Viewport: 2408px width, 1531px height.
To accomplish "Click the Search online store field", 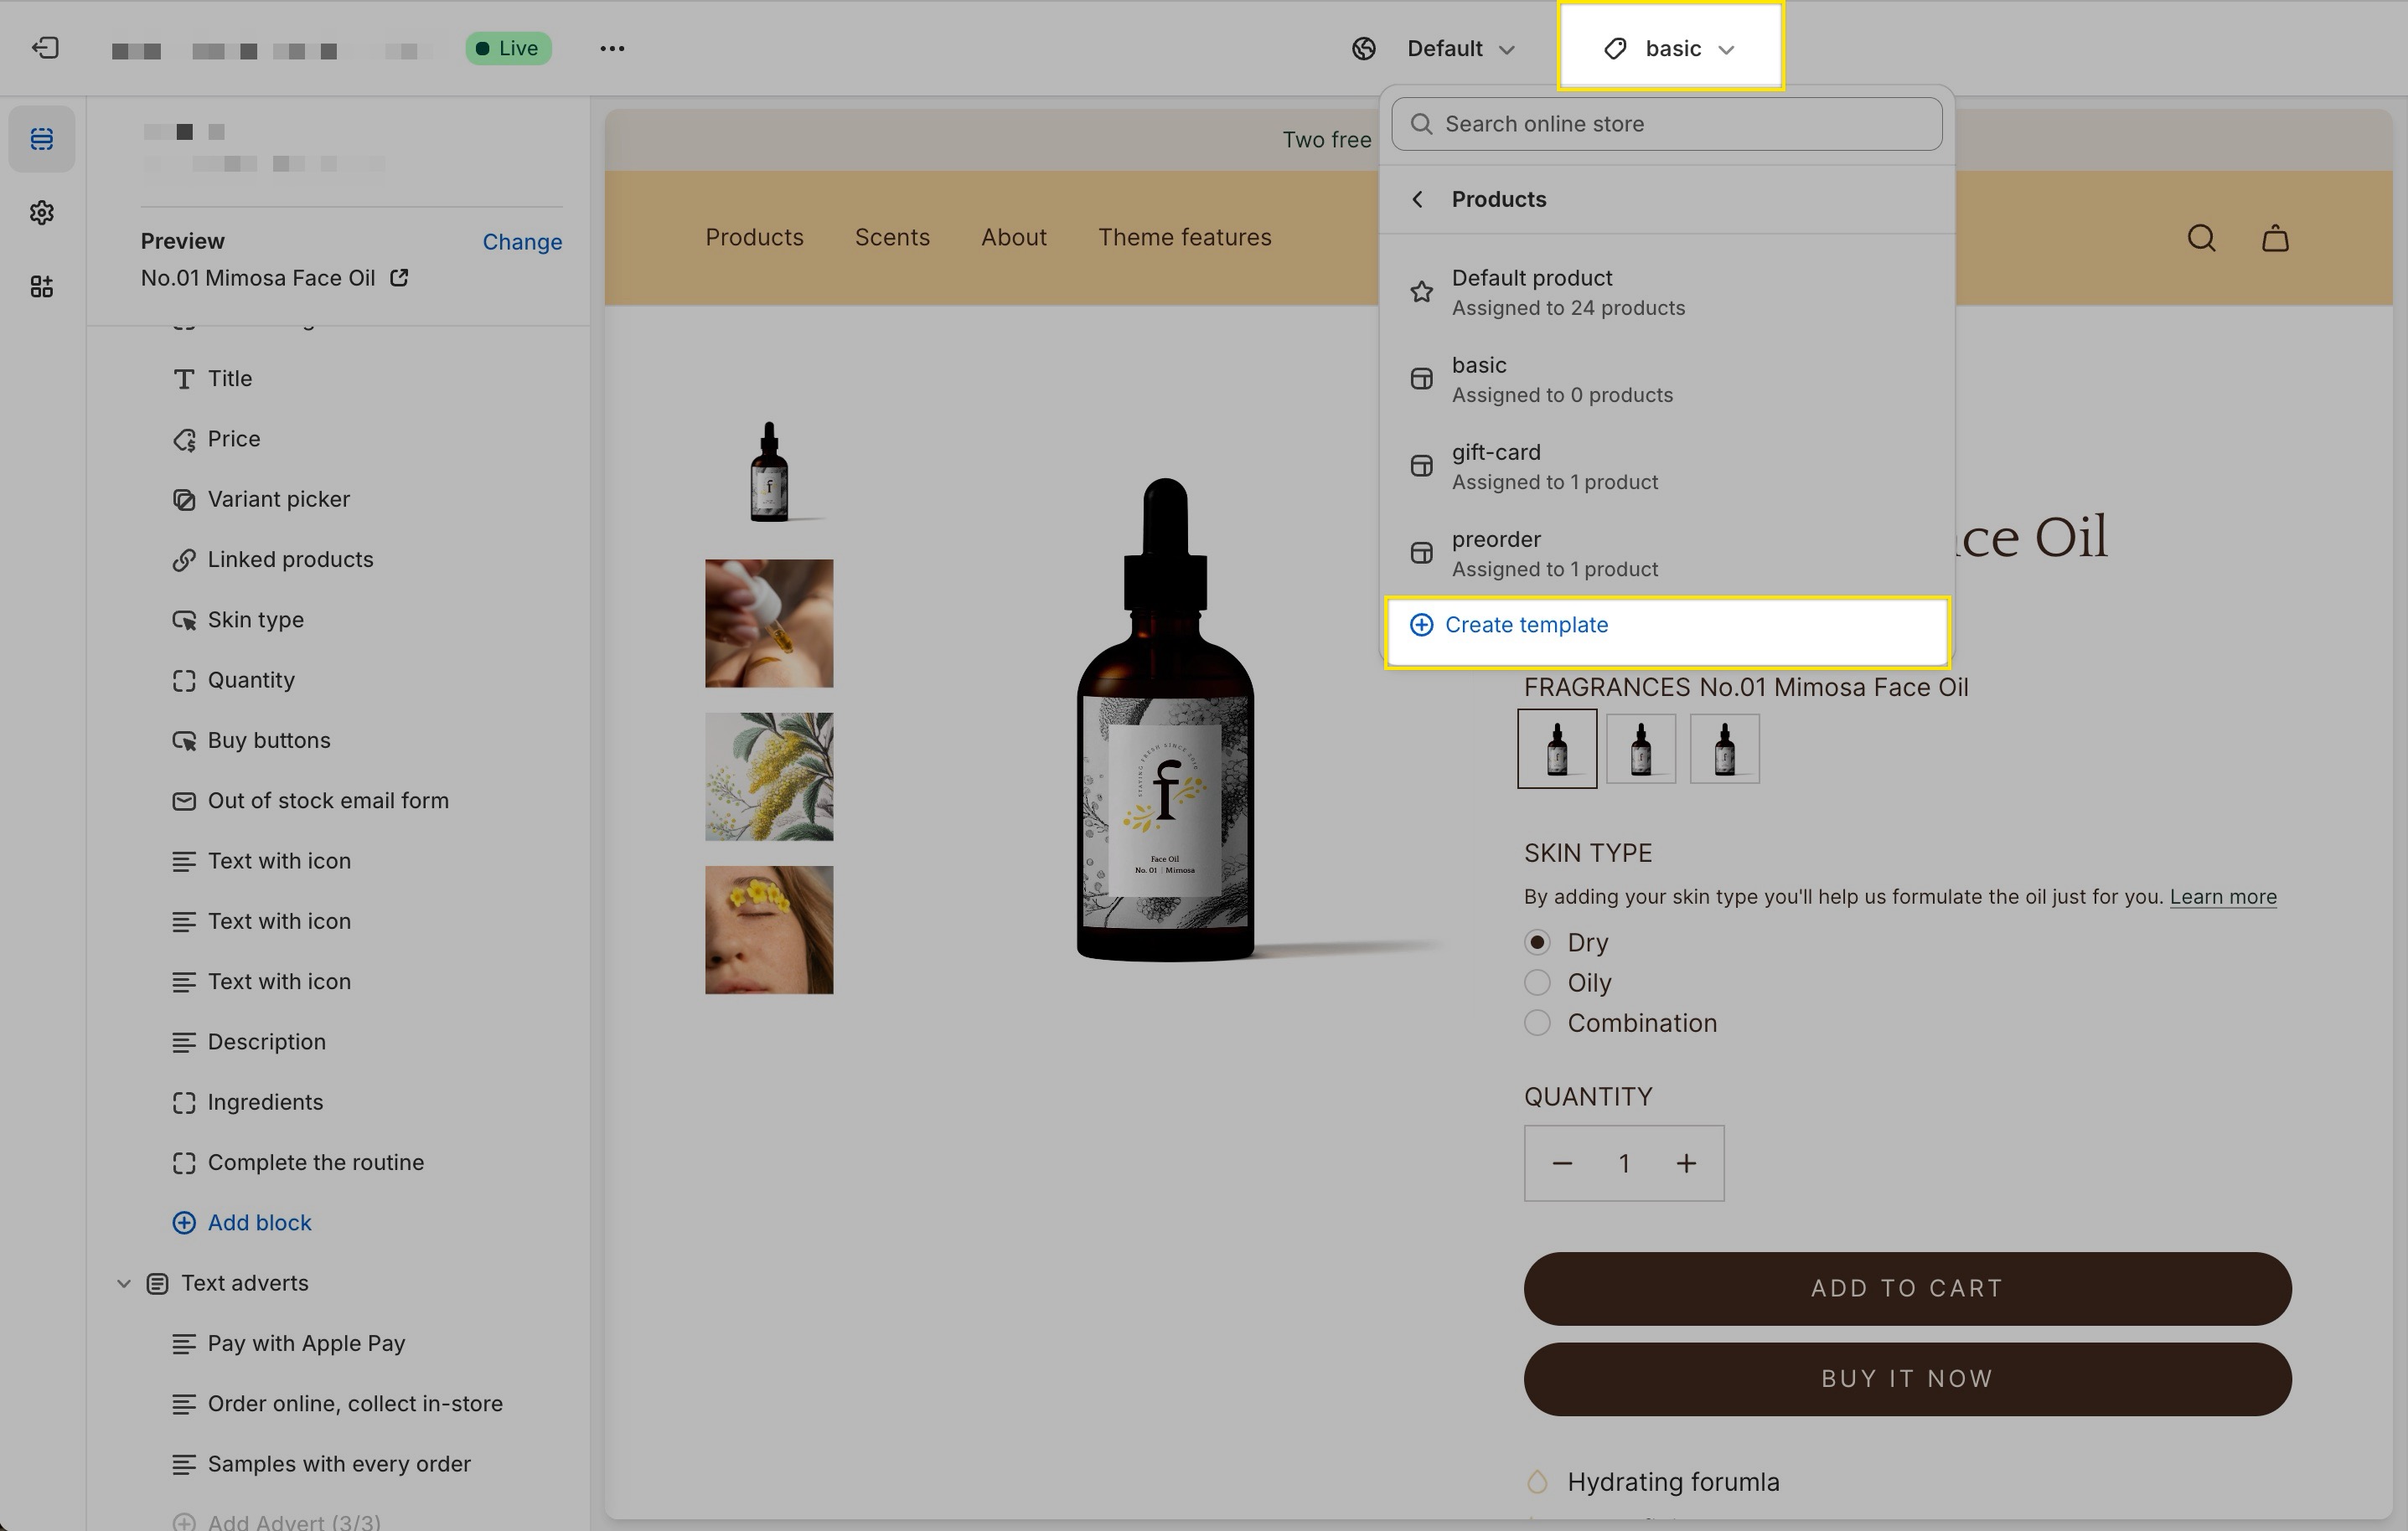I will coord(1667,124).
